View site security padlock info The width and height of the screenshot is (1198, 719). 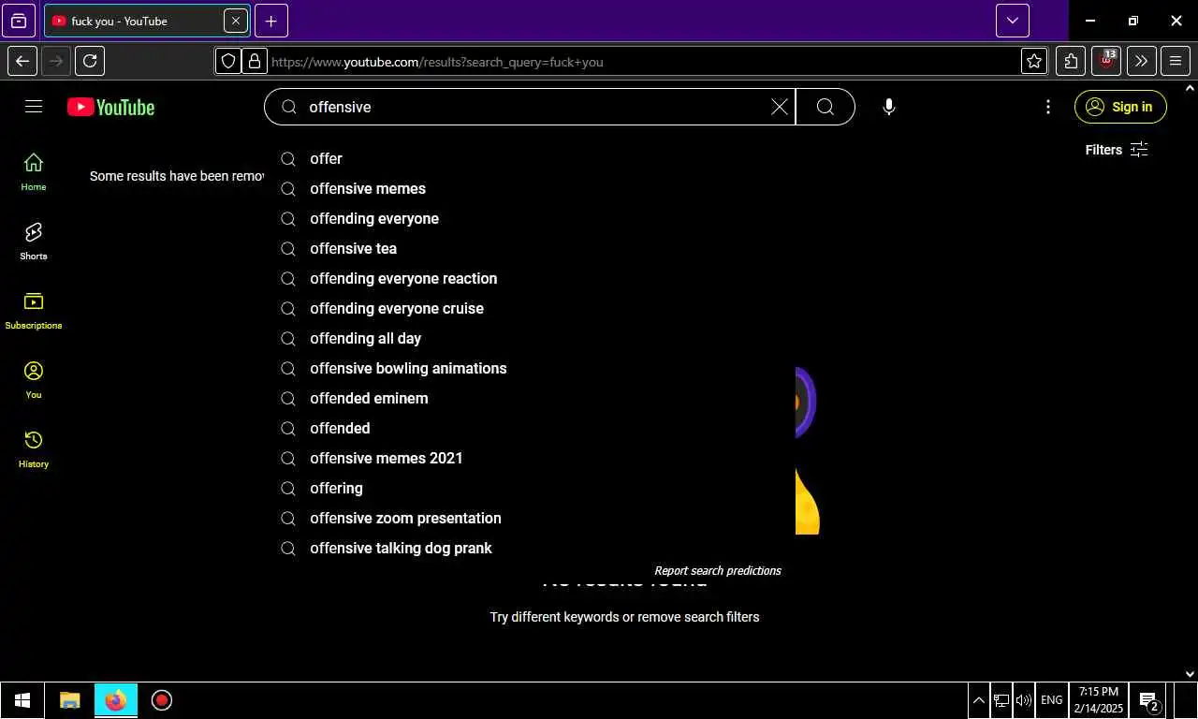click(x=255, y=62)
